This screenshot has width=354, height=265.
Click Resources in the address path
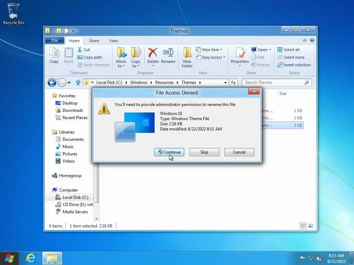coord(164,82)
